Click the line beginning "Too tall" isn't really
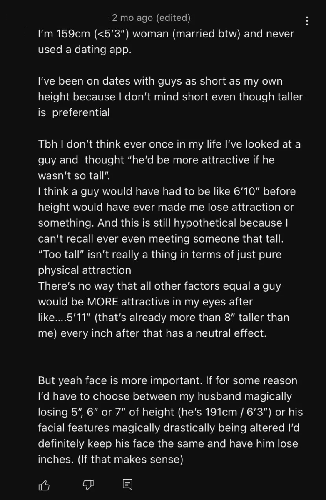Screen dimensions: 326x500 pyautogui.click(x=160, y=254)
